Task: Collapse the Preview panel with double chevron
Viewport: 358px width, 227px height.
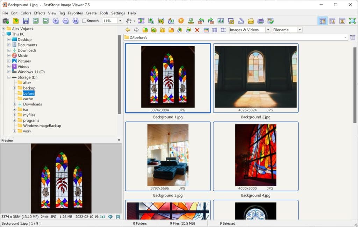Action: coord(119,140)
